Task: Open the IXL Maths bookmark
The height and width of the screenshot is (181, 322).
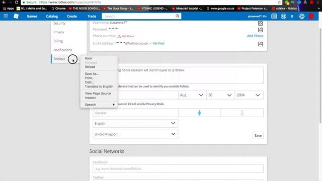Action: (x=32, y=9)
